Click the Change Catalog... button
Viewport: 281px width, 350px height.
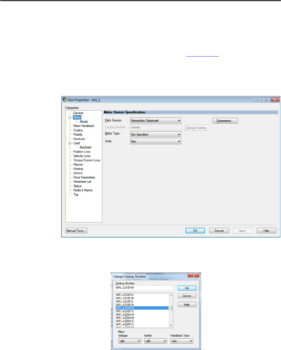click(x=197, y=128)
